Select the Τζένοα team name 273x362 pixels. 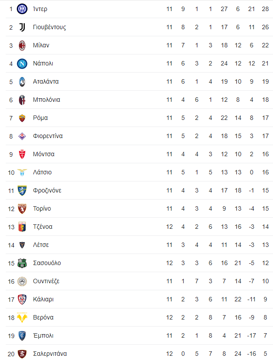click(x=42, y=227)
